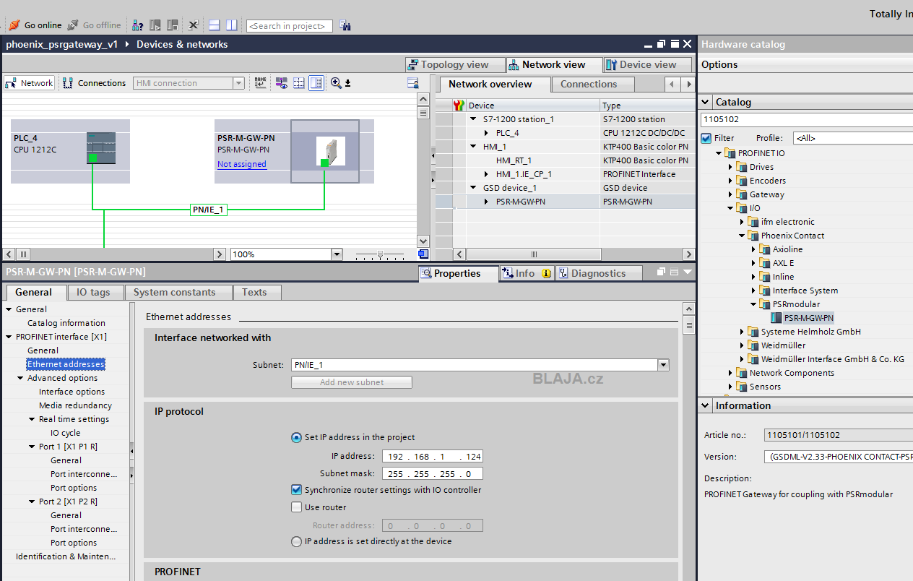Split the editor space vertically
Screen dimensions: 913x581
coord(231,25)
